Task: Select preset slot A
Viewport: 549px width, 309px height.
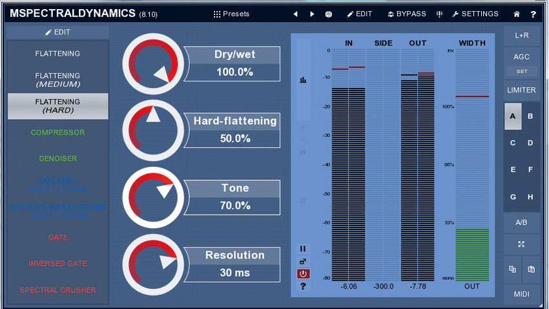Action: click(513, 116)
